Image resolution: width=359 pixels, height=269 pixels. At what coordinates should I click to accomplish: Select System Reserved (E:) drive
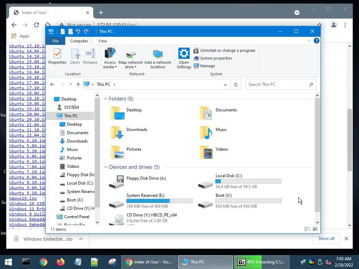click(151, 201)
